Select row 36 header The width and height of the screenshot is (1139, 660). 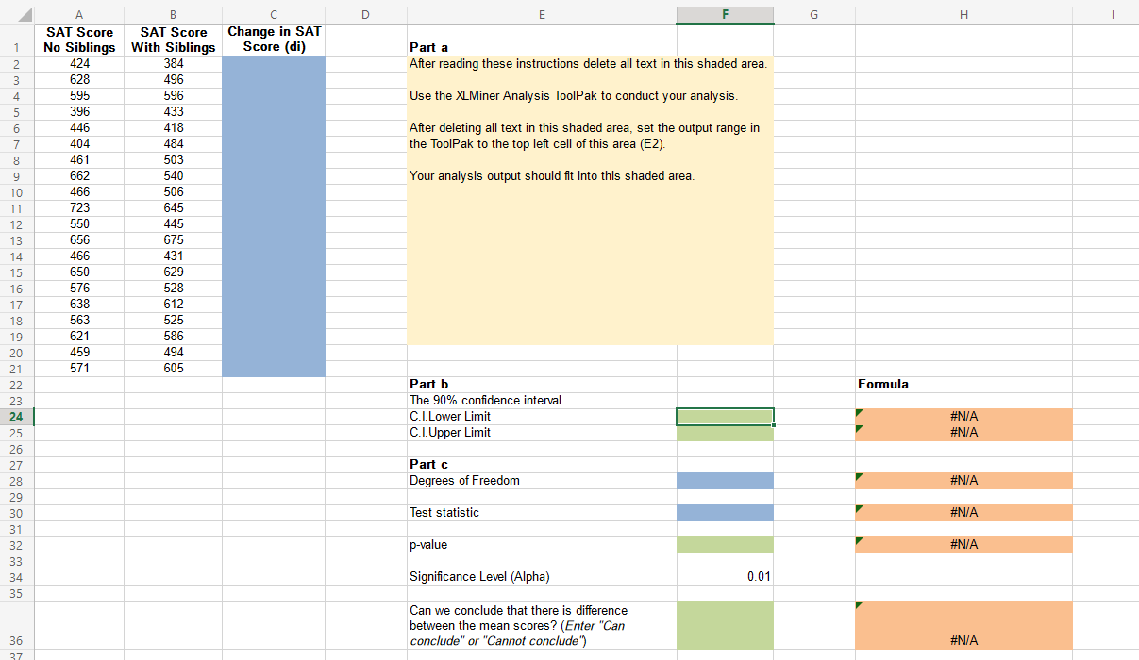pos(16,625)
